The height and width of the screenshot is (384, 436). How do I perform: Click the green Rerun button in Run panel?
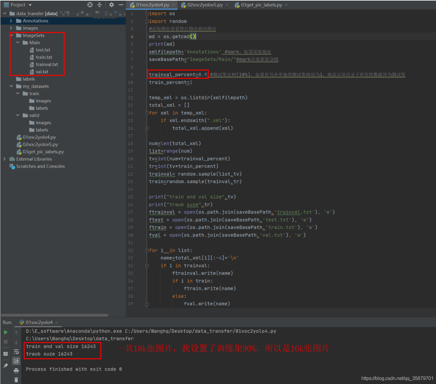tap(6, 332)
